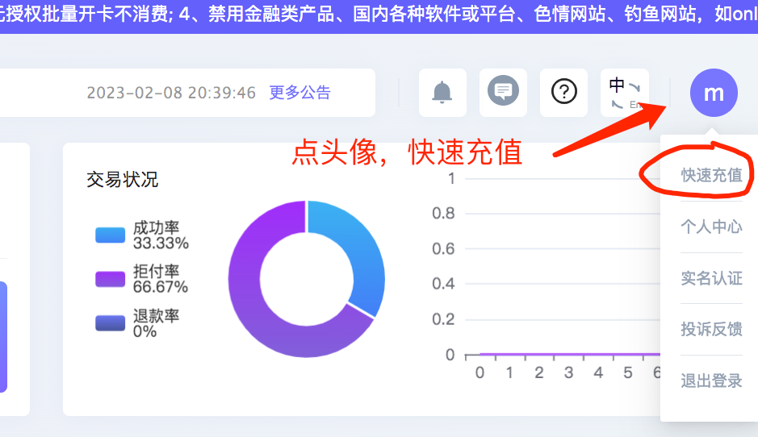Click the 0.8 label on chart axis
The width and height of the screenshot is (758, 437).
443,214
